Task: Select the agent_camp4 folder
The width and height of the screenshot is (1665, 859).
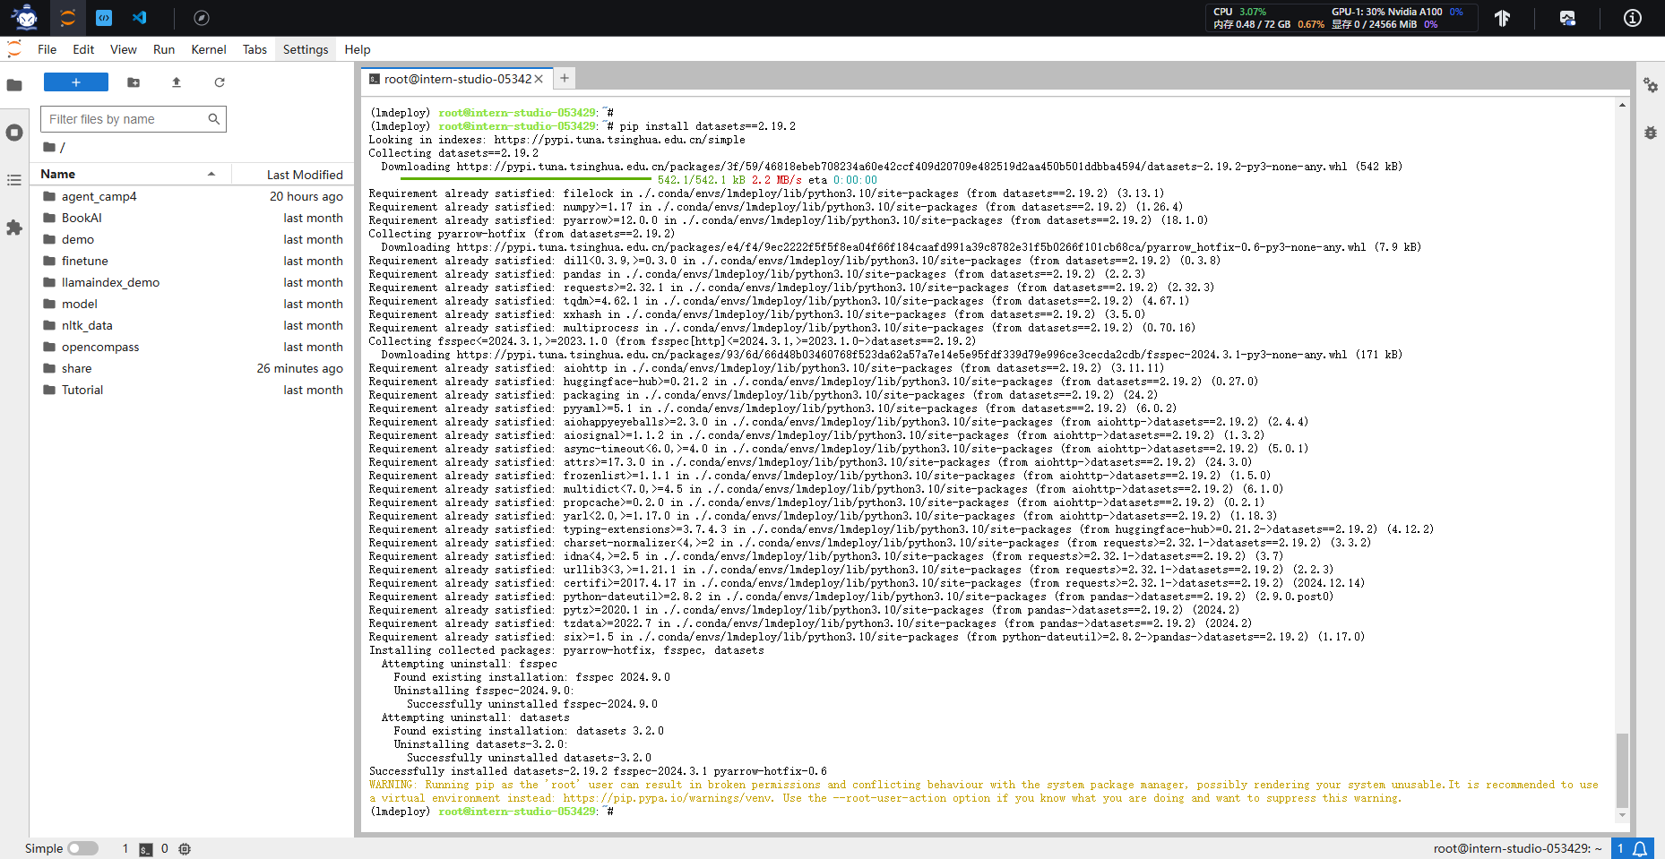Action: coord(192,196)
